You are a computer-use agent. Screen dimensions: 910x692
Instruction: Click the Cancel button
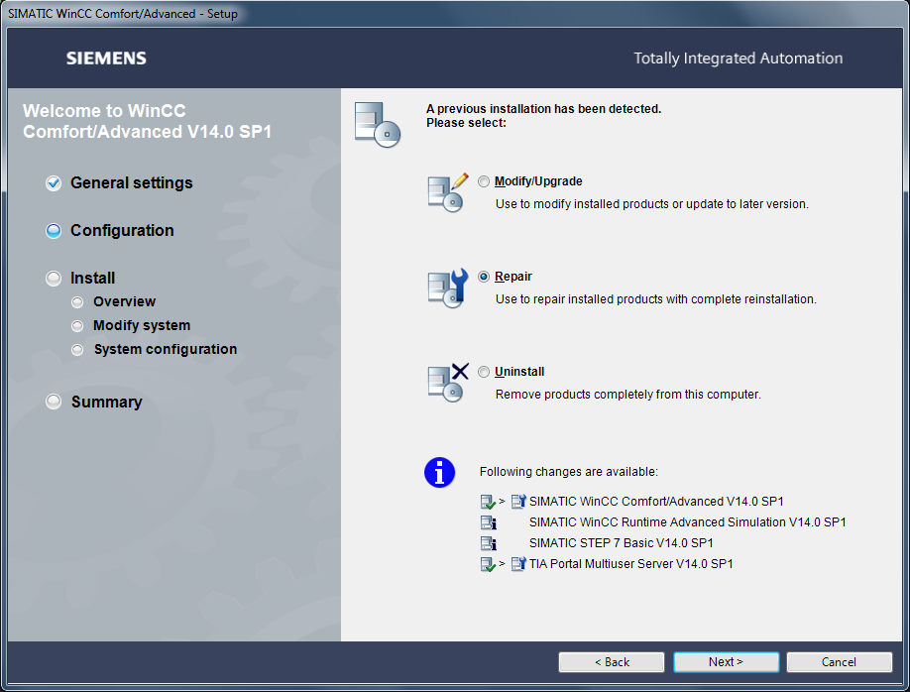tap(839, 662)
